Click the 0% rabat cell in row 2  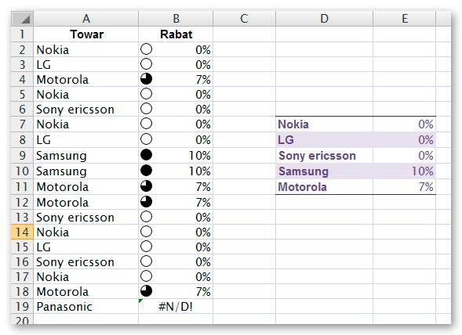[x=176, y=49]
